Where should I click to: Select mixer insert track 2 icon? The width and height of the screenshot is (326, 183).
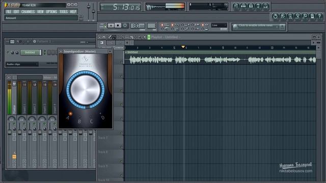(x=35, y=84)
